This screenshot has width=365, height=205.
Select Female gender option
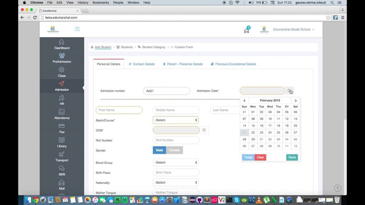pos(174,150)
